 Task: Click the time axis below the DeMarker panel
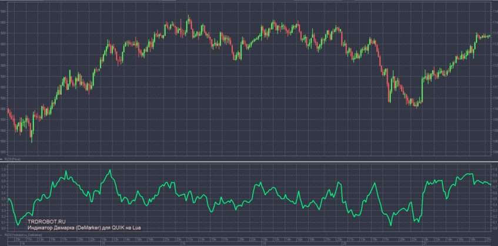click(x=249, y=241)
